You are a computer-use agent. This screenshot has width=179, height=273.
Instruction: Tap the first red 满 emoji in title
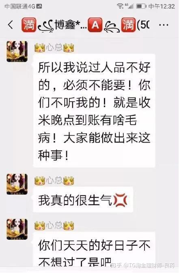(29, 25)
